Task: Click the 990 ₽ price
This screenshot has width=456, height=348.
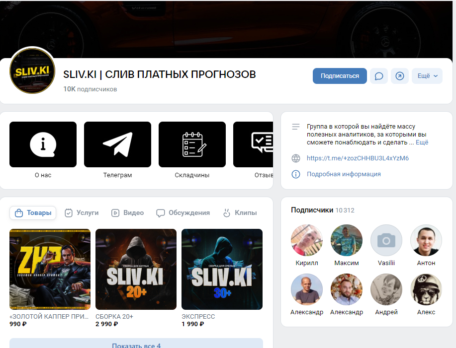Action: click(x=18, y=324)
